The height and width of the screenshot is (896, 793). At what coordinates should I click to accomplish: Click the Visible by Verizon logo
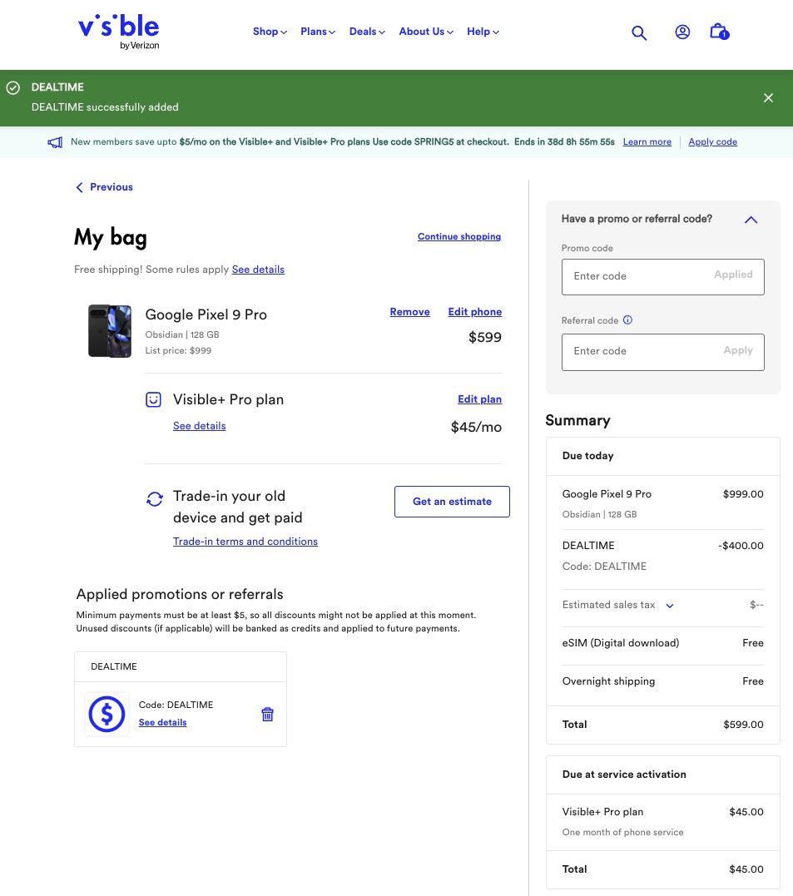point(118,32)
